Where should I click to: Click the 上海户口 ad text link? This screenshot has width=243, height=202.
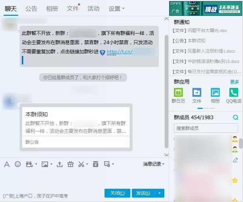coord(35,196)
